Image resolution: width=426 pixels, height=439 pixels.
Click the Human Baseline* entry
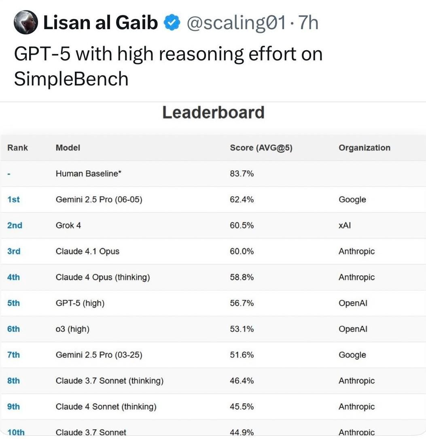(x=89, y=174)
